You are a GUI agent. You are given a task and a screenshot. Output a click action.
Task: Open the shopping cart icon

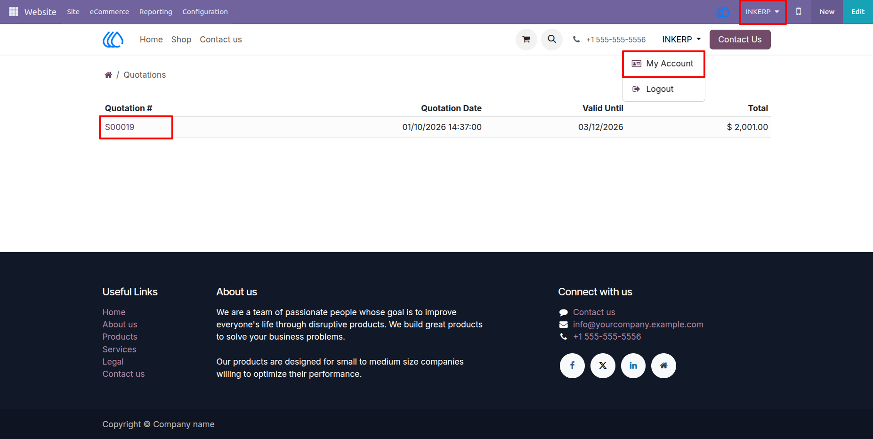pyautogui.click(x=526, y=40)
